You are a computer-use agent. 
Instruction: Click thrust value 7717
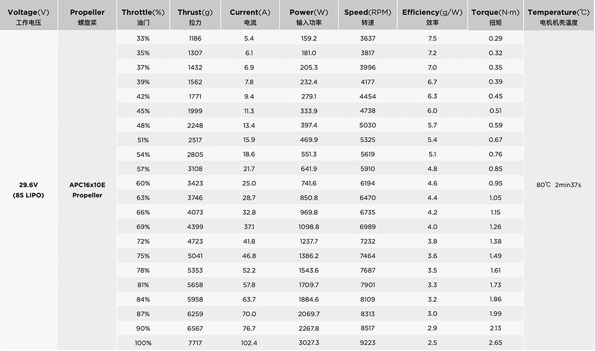[195, 343]
